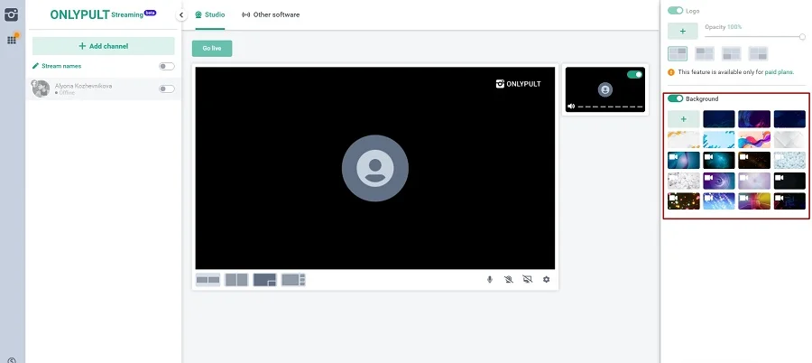The width and height of the screenshot is (812, 363).
Task: Open the Other software tab
Action: pyautogui.click(x=271, y=15)
